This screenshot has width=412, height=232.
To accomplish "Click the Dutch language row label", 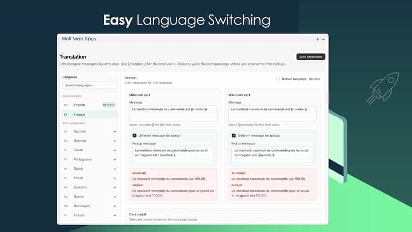I will [78, 169].
